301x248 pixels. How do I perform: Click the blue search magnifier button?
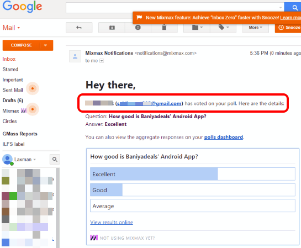point(293,8)
